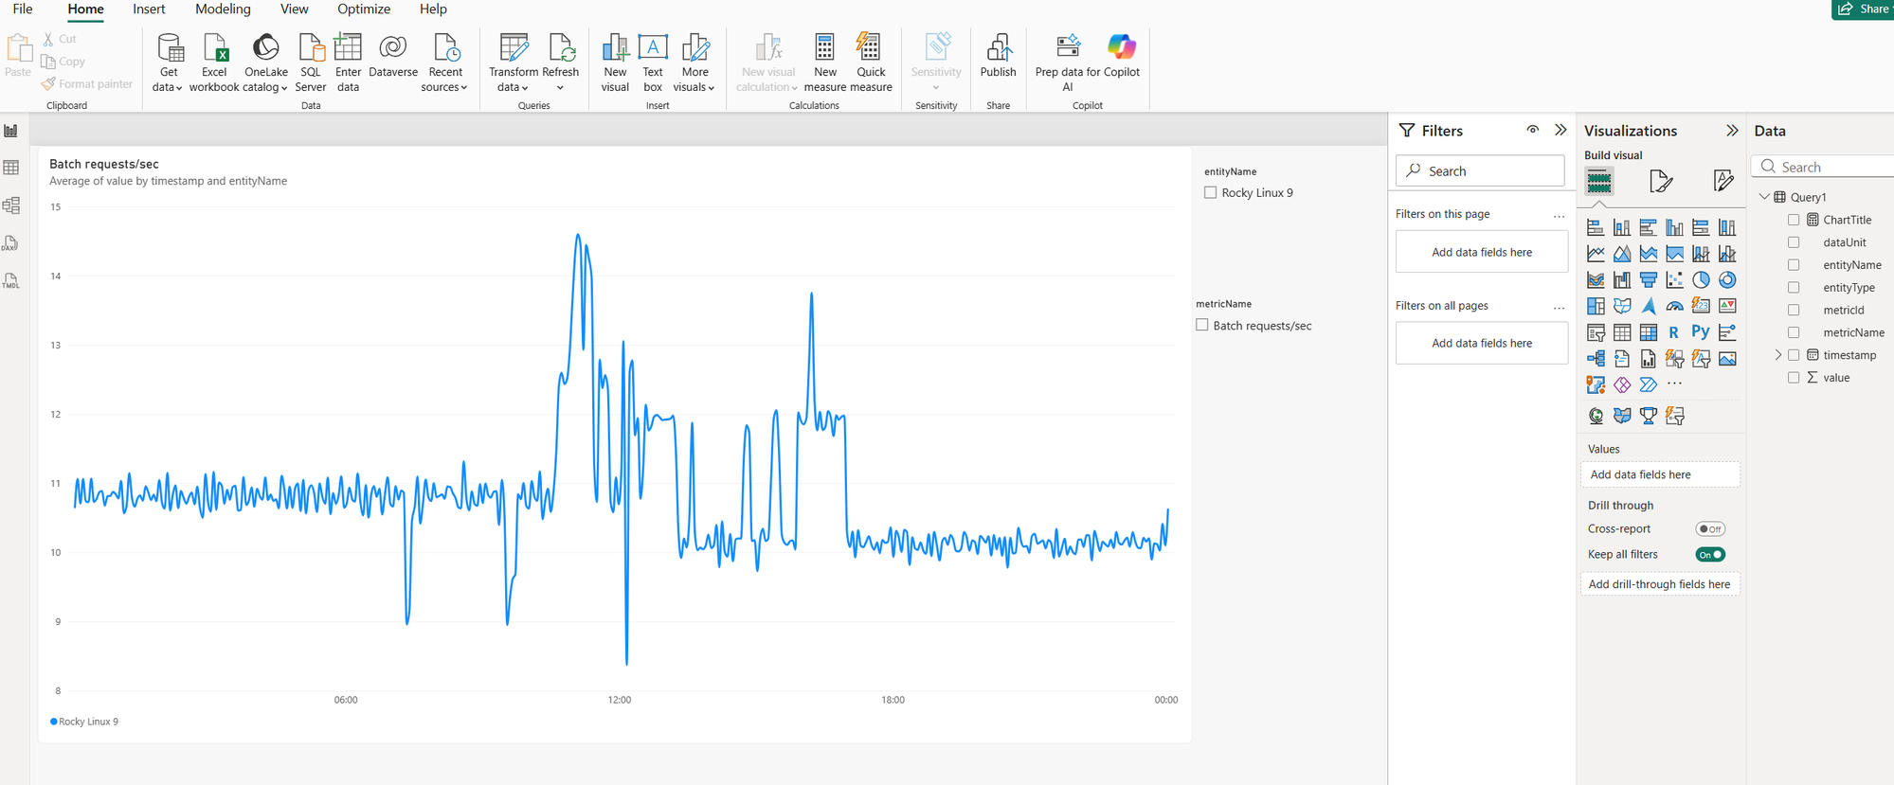
Task: Select the pie chart visual icon
Action: (x=1701, y=280)
